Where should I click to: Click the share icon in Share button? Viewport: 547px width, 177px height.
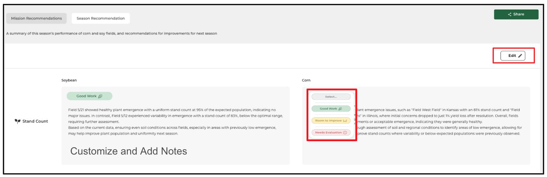point(510,14)
